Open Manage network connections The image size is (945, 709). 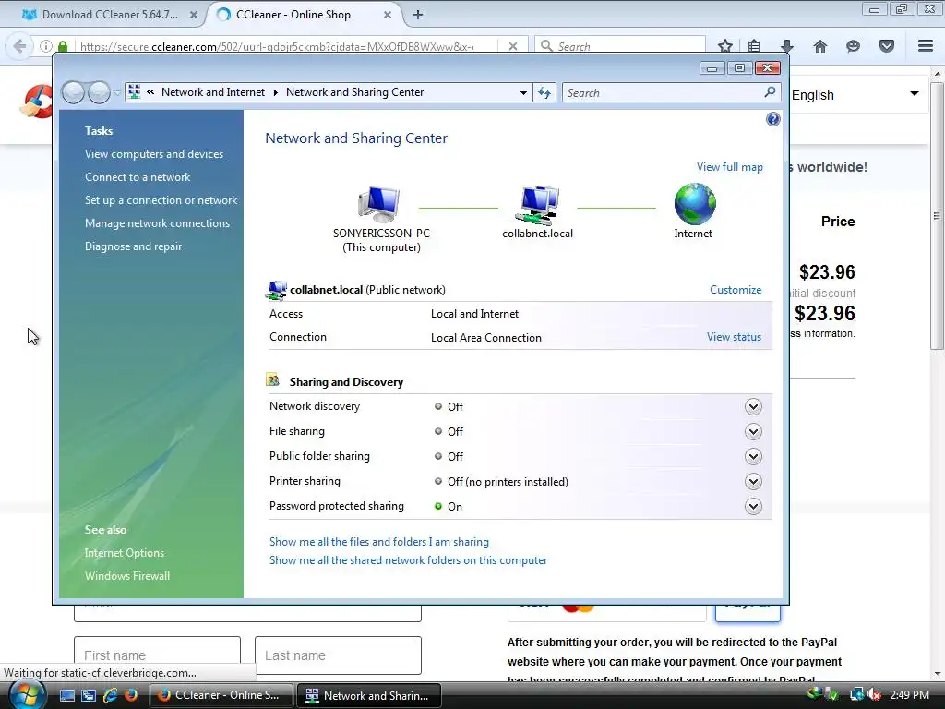pos(157,223)
